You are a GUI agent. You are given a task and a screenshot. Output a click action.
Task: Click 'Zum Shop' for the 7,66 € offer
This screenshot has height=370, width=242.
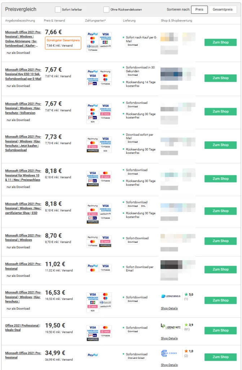220,42
